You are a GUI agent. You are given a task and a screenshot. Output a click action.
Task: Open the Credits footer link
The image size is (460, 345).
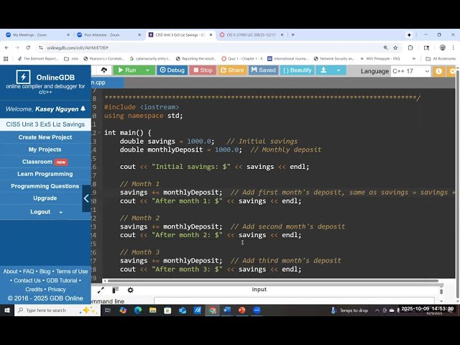click(x=34, y=289)
